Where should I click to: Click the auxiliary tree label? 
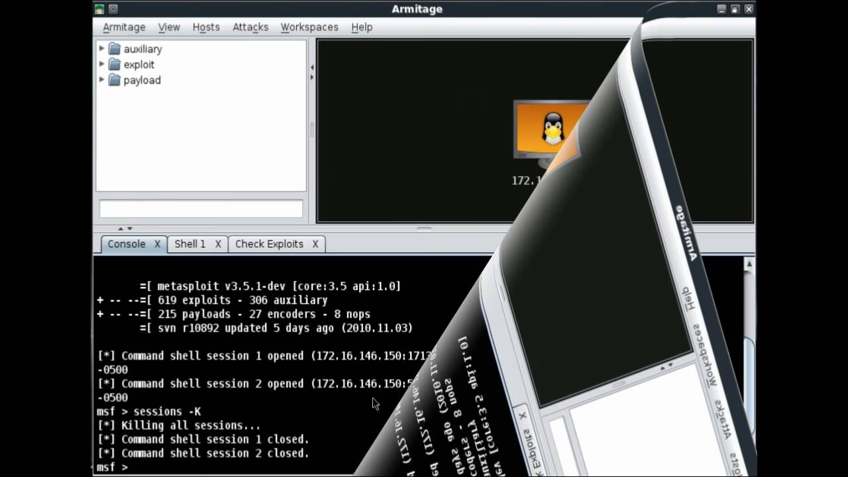pos(142,49)
